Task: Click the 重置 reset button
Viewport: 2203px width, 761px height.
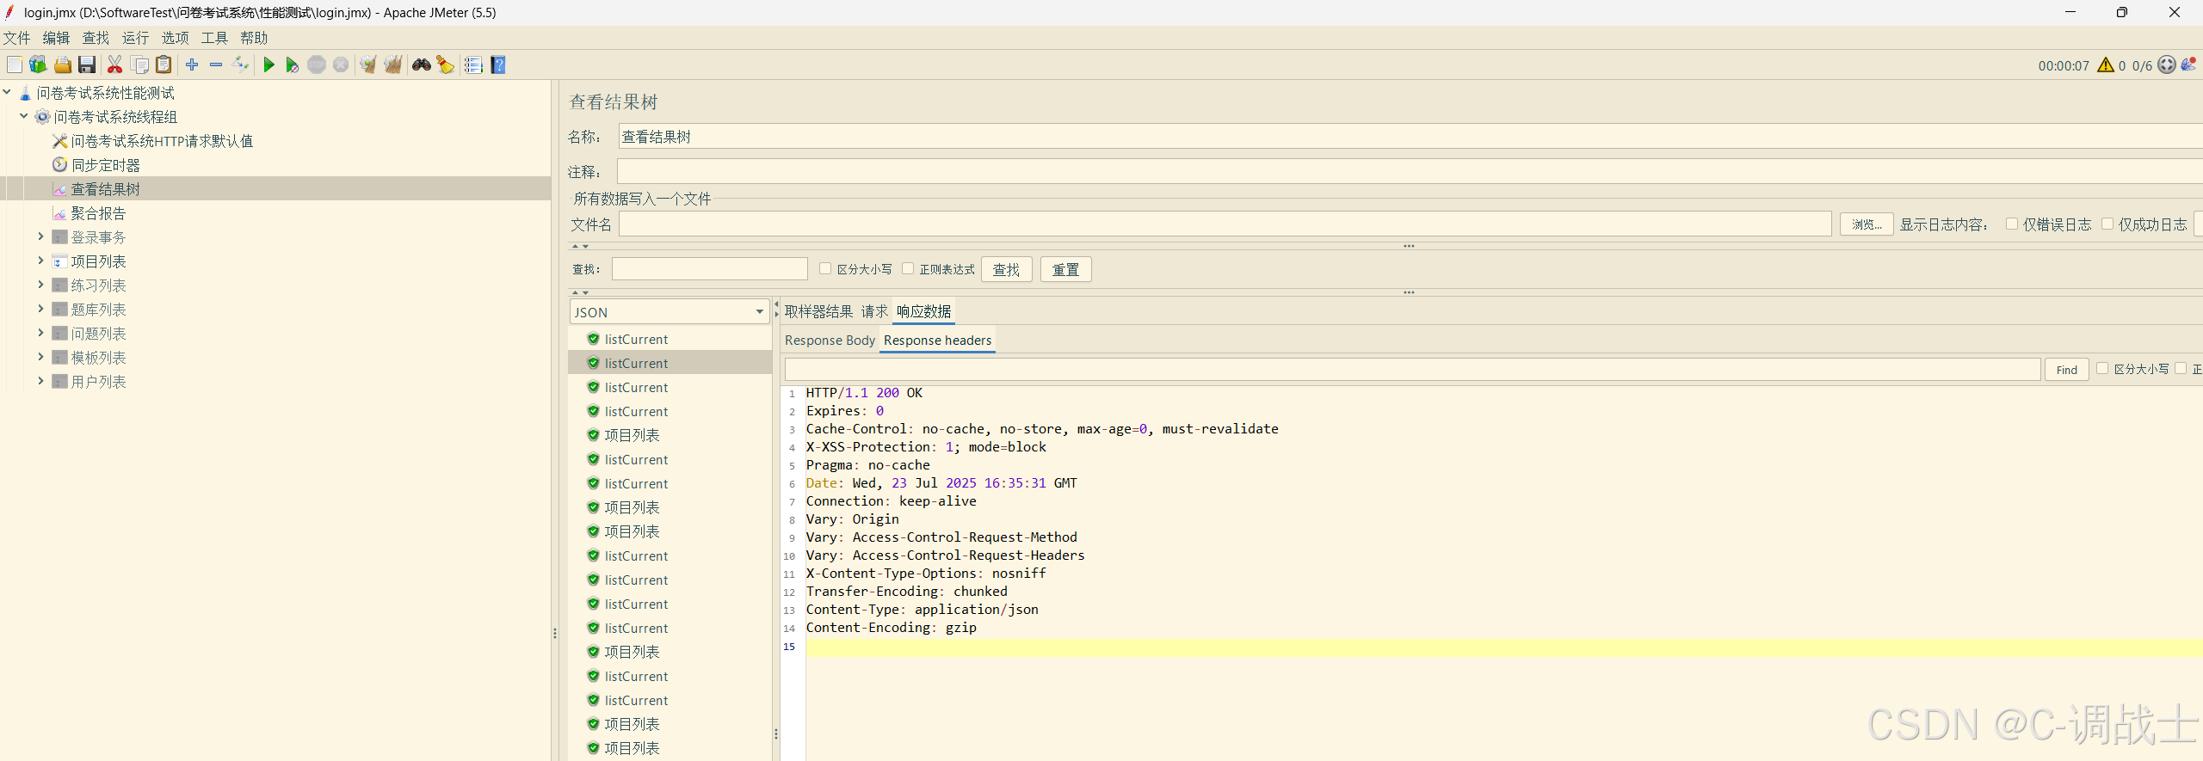Action: (x=1066, y=269)
